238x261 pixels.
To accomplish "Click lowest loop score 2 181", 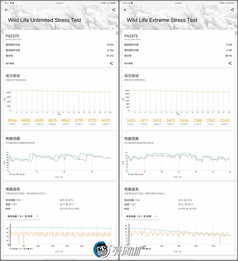I will click(x=229, y=50).
